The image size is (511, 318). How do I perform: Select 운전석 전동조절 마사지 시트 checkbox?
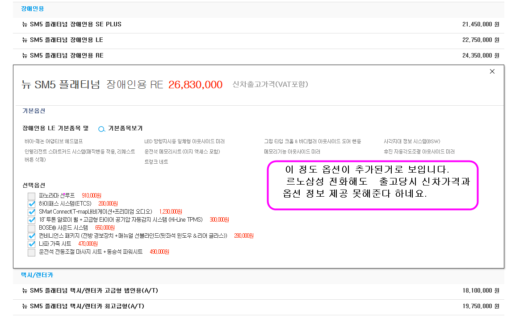(31, 252)
